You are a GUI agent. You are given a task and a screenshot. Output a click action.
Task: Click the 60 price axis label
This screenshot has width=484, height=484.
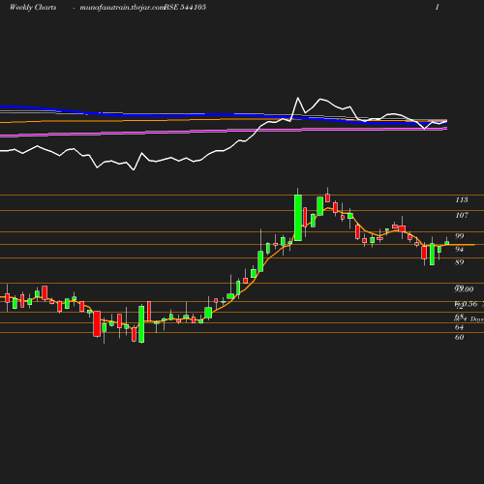[x=459, y=338]
